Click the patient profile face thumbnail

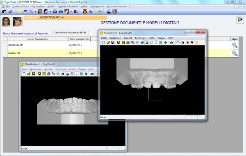tap(18, 22)
